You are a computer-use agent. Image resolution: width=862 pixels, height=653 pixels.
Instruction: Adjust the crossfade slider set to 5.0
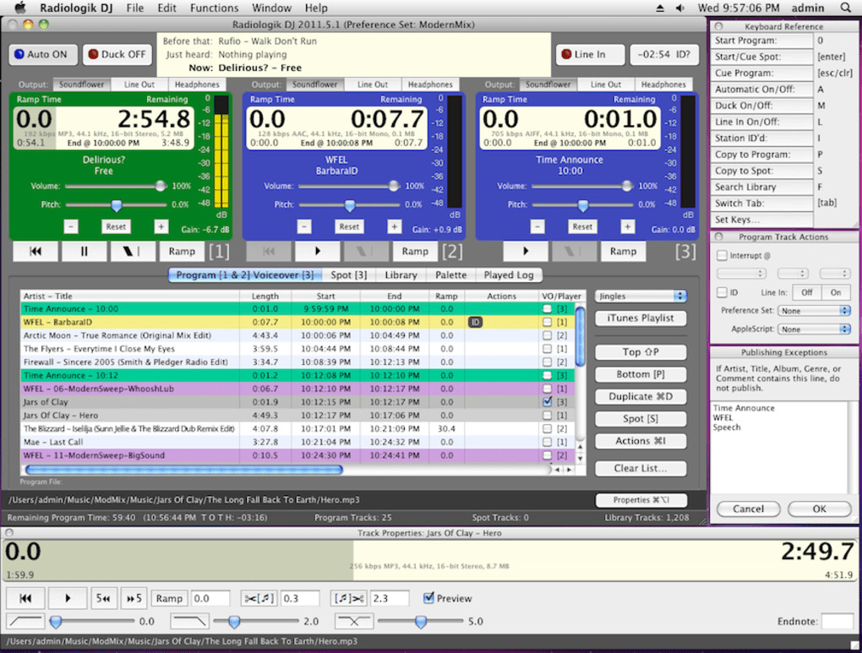pyautogui.click(x=421, y=622)
